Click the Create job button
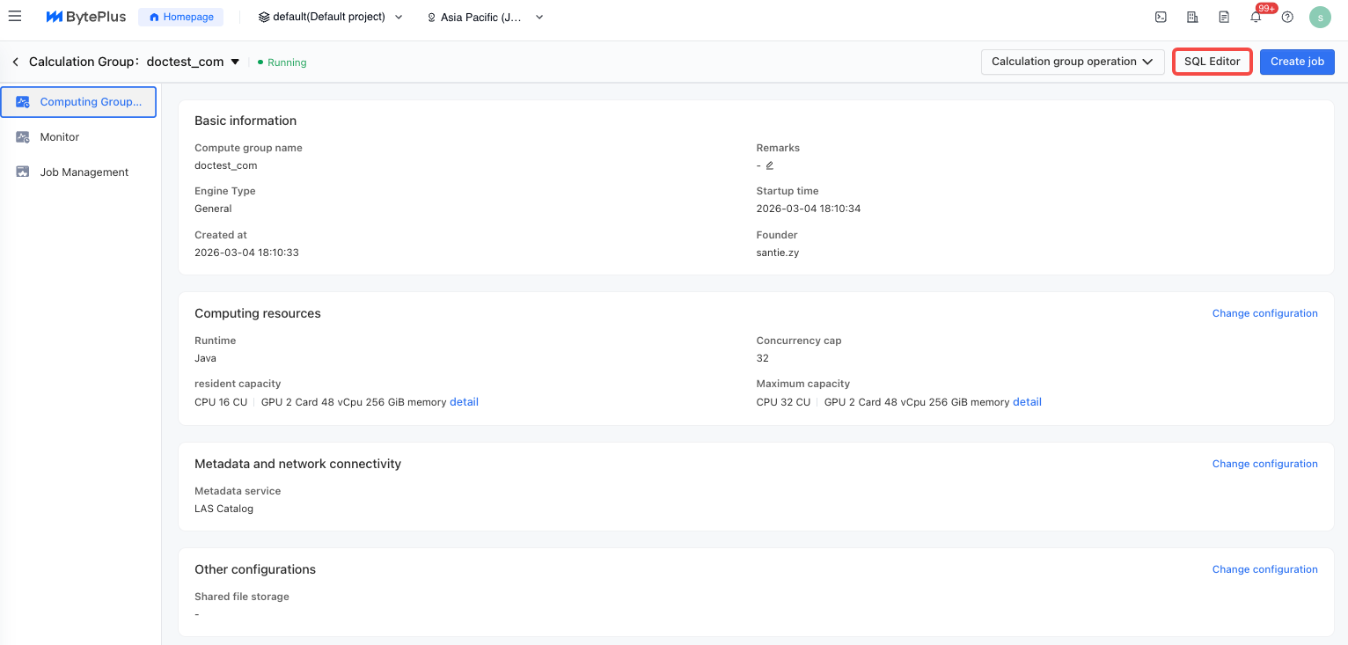Screen dimensions: 1348x645 pos(1297,62)
